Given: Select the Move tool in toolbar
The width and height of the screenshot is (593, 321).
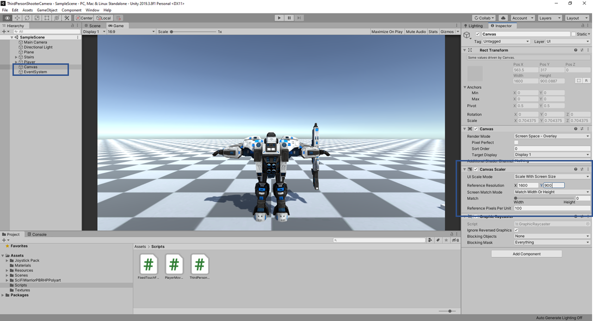Looking at the screenshot, I should click(x=18, y=18).
